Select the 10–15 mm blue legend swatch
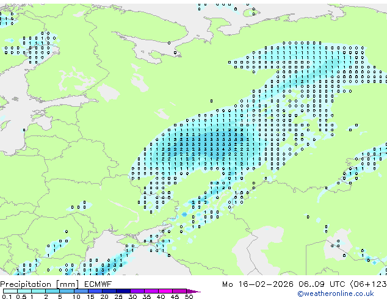Viewport: 387px width, 299px height. pyautogui.click(x=81, y=291)
